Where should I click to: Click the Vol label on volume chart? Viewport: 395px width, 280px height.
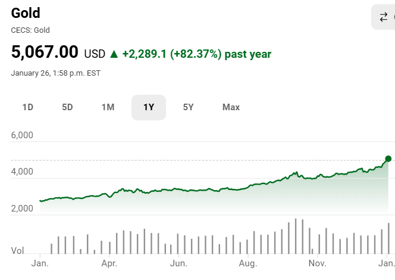[17, 250]
